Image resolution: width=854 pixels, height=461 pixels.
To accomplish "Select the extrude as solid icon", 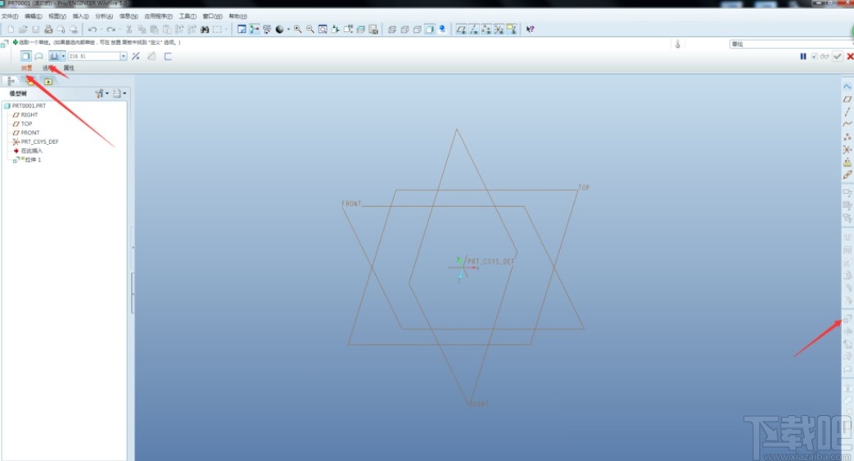I will tap(26, 56).
